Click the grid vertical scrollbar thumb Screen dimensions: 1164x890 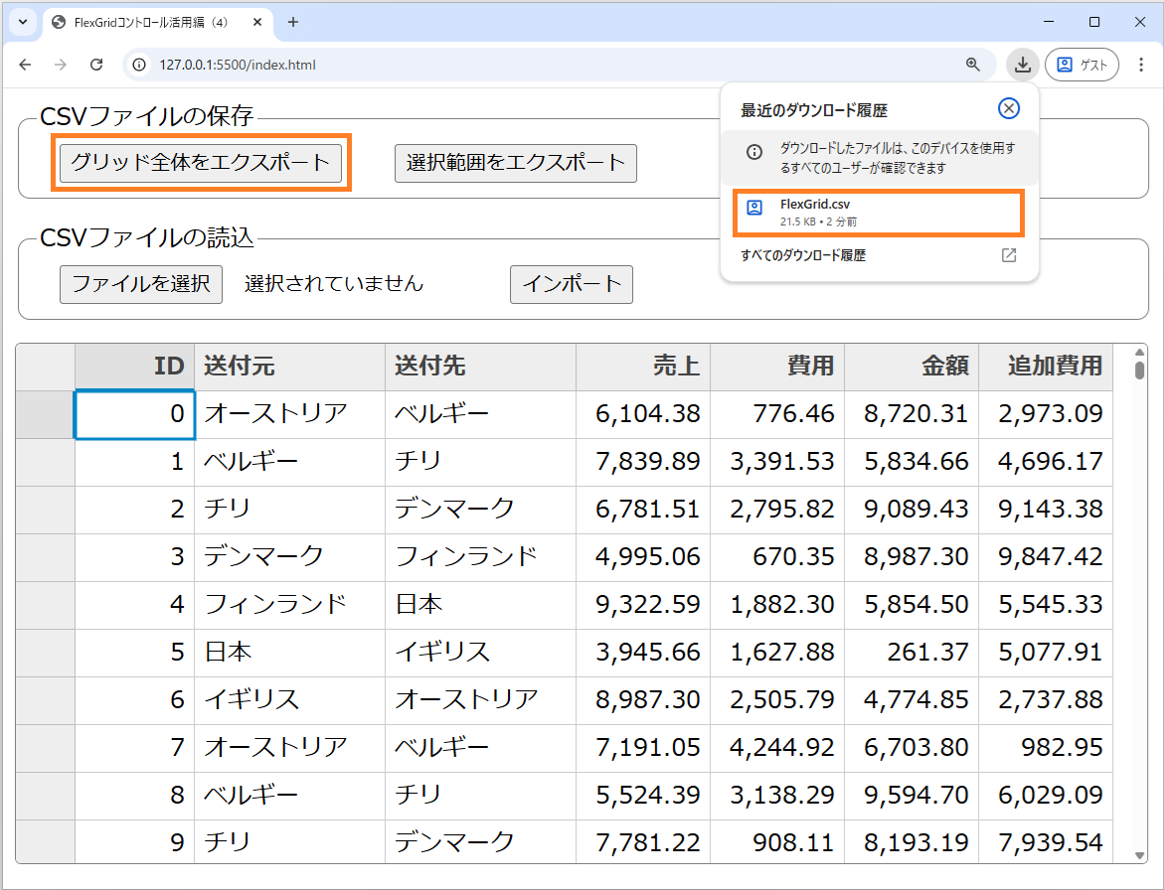pyautogui.click(x=1139, y=370)
